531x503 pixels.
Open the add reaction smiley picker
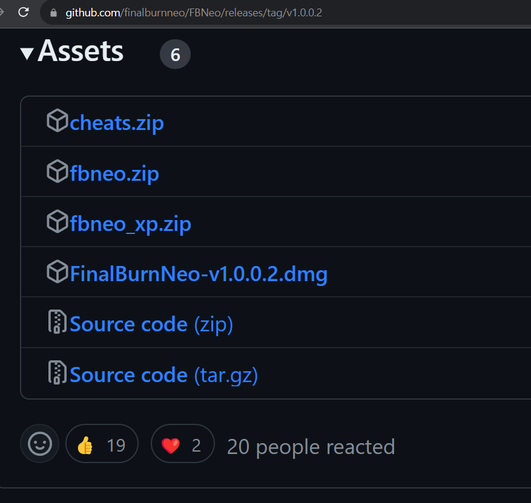coord(39,444)
